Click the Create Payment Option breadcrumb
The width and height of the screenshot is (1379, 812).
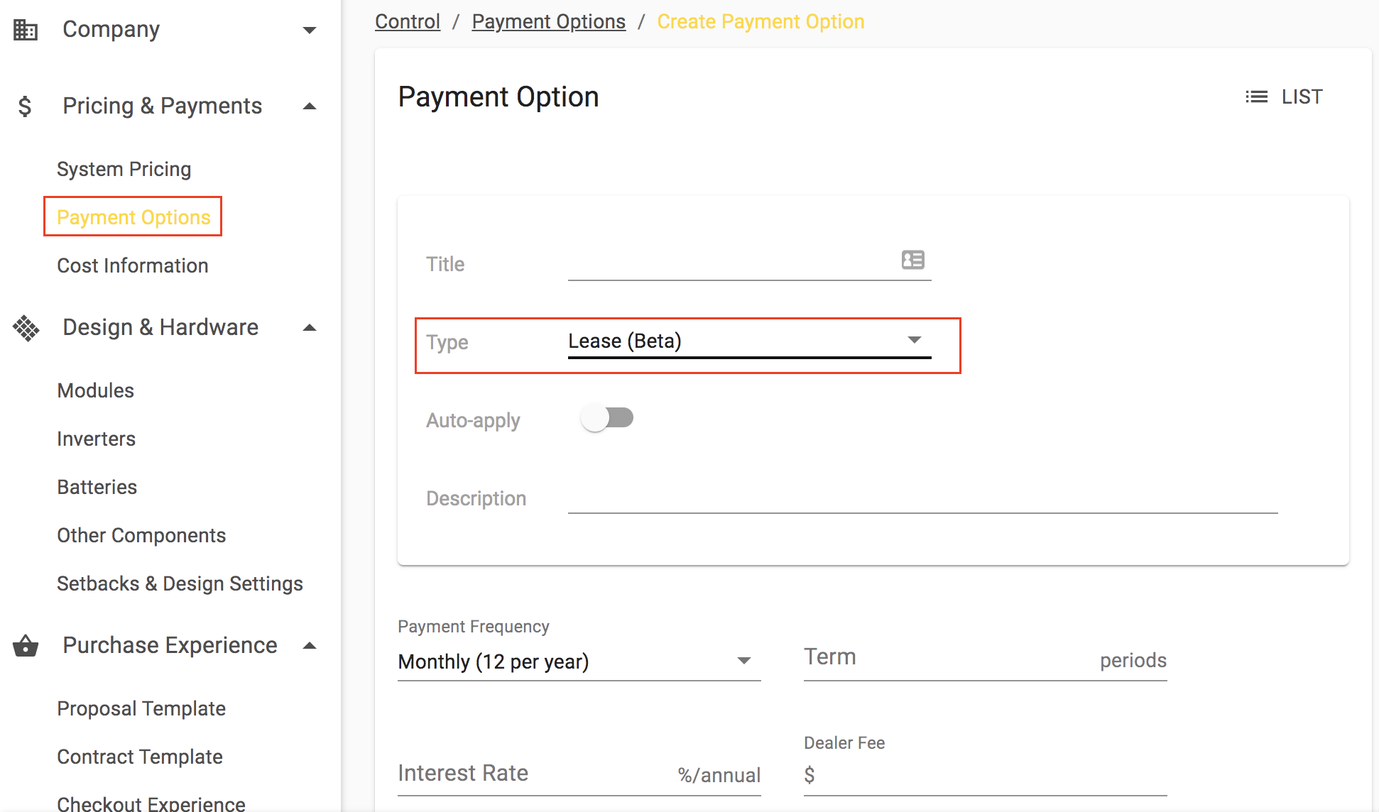tap(761, 21)
